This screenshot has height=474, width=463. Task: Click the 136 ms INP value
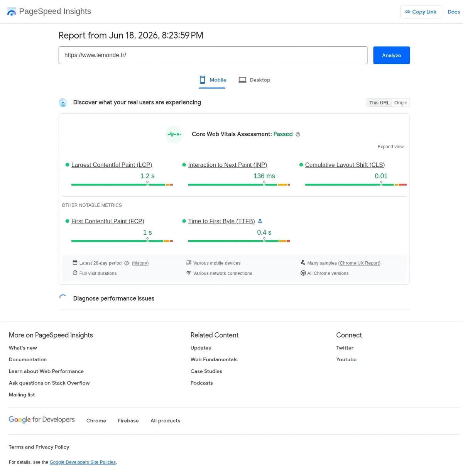264,176
